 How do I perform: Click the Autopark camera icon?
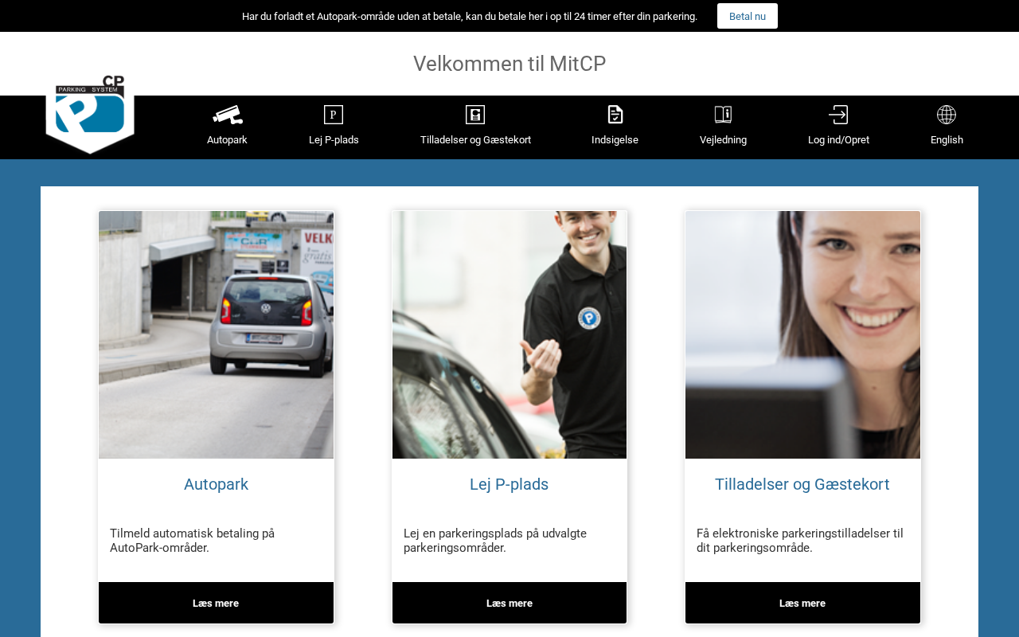227,115
